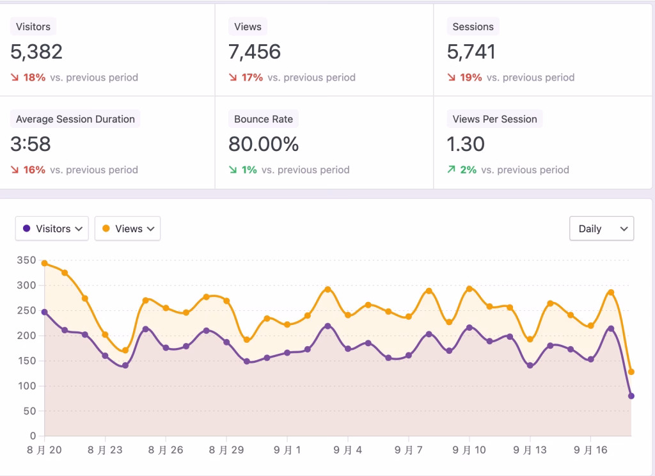Viewport: 655px width, 476px height.
Task: Select the Views stat label
Action: click(x=248, y=27)
